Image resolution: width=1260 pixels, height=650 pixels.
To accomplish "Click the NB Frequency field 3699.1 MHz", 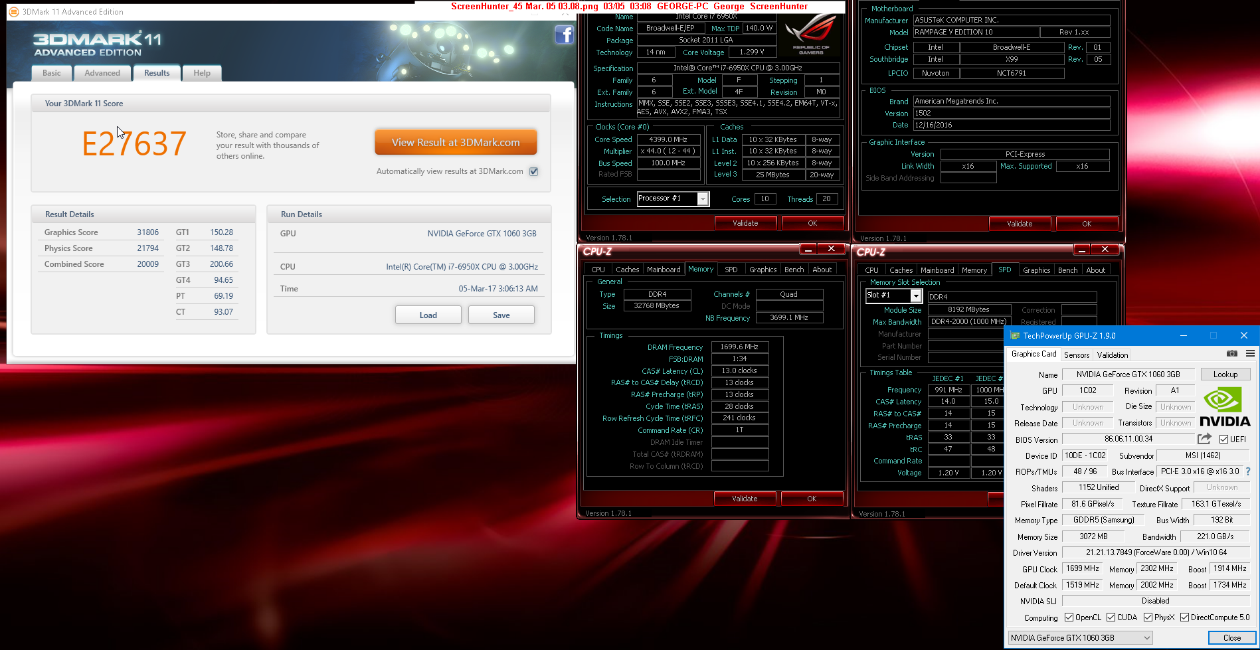I will click(x=789, y=317).
